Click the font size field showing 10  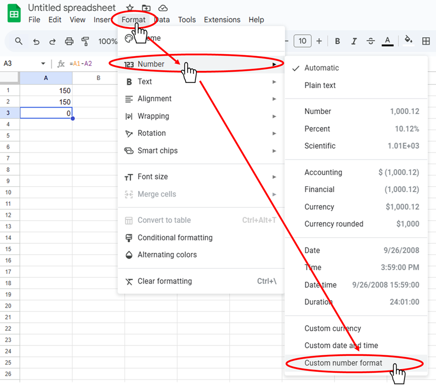[302, 41]
